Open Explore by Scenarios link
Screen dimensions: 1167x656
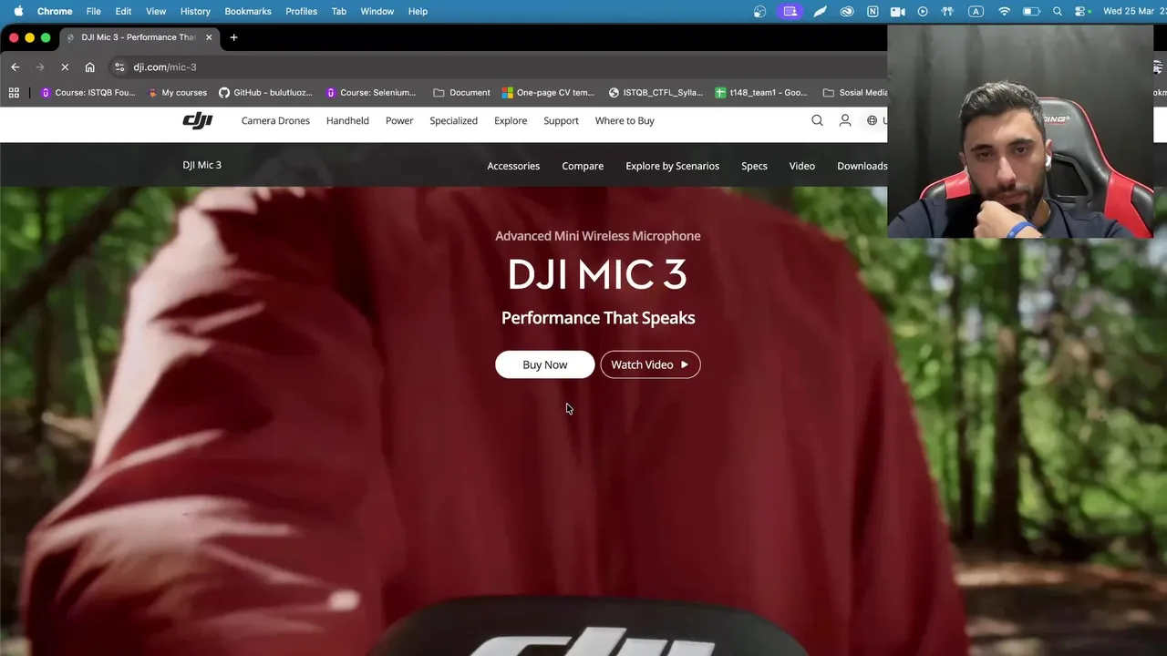point(672,166)
